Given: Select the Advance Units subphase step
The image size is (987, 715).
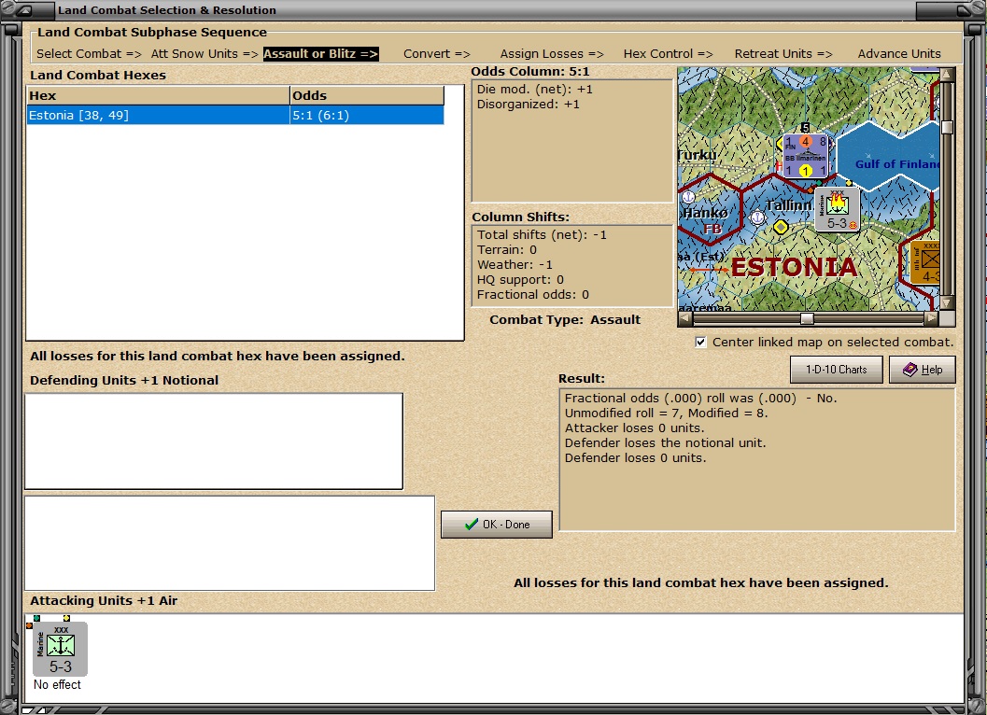Looking at the screenshot, I should coord(899,54).
